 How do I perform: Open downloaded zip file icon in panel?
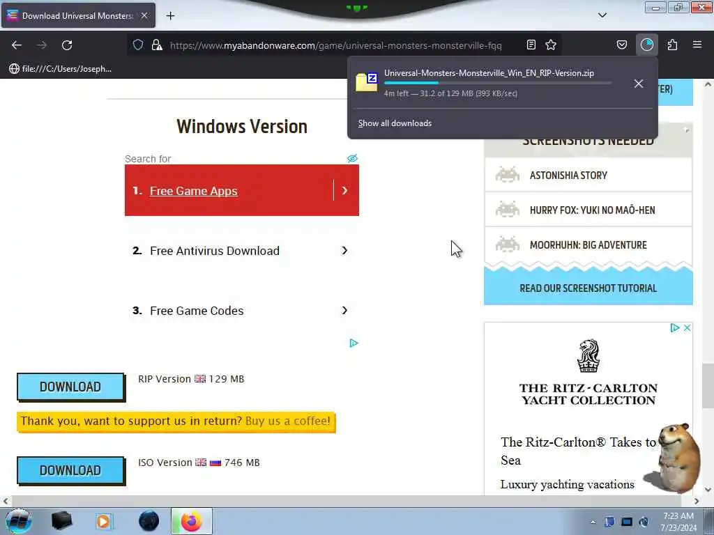point(367,82)
